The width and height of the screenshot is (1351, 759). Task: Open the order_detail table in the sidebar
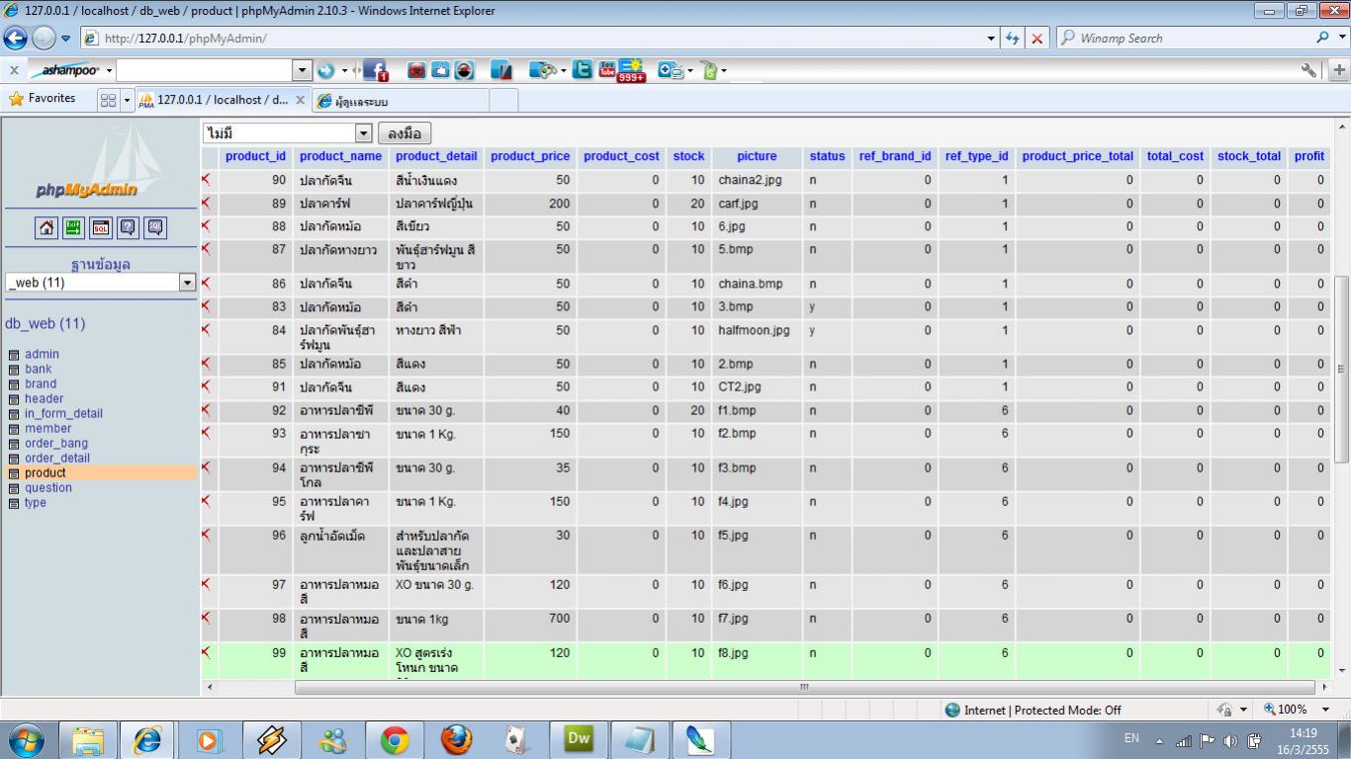pos(57,458)
